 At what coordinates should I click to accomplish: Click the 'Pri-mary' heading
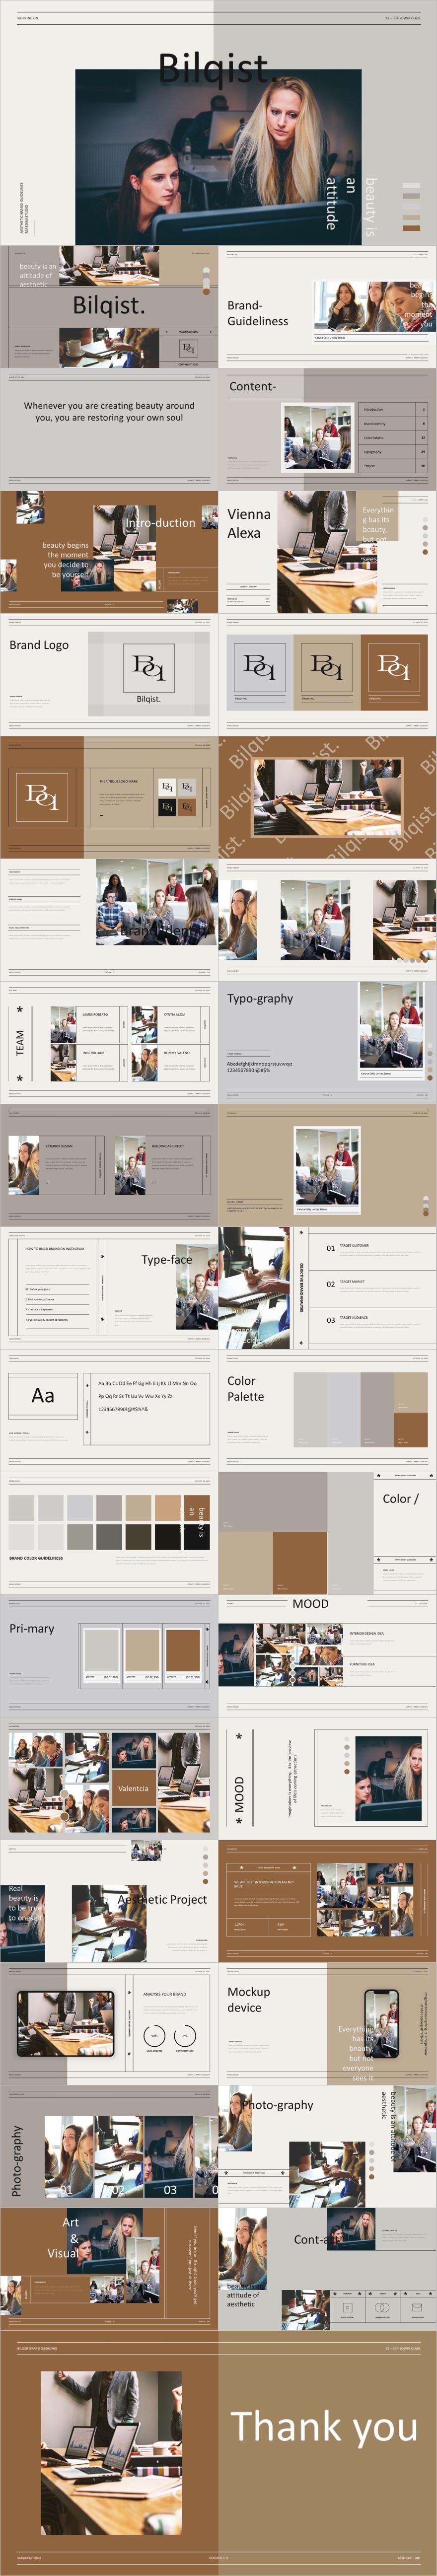(x=32, y=1629)
